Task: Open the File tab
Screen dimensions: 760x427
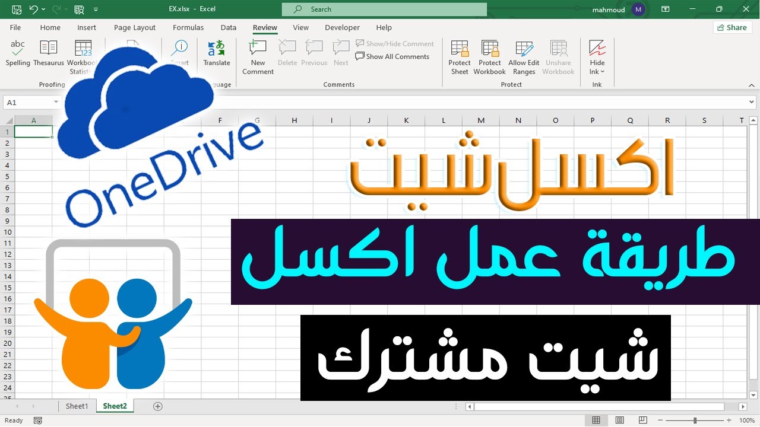Action: point(15,27)
